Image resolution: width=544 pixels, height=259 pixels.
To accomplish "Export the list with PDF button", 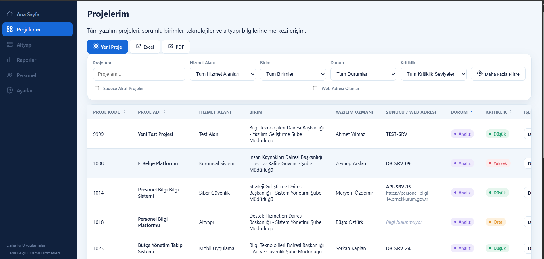I will point(176,47).
